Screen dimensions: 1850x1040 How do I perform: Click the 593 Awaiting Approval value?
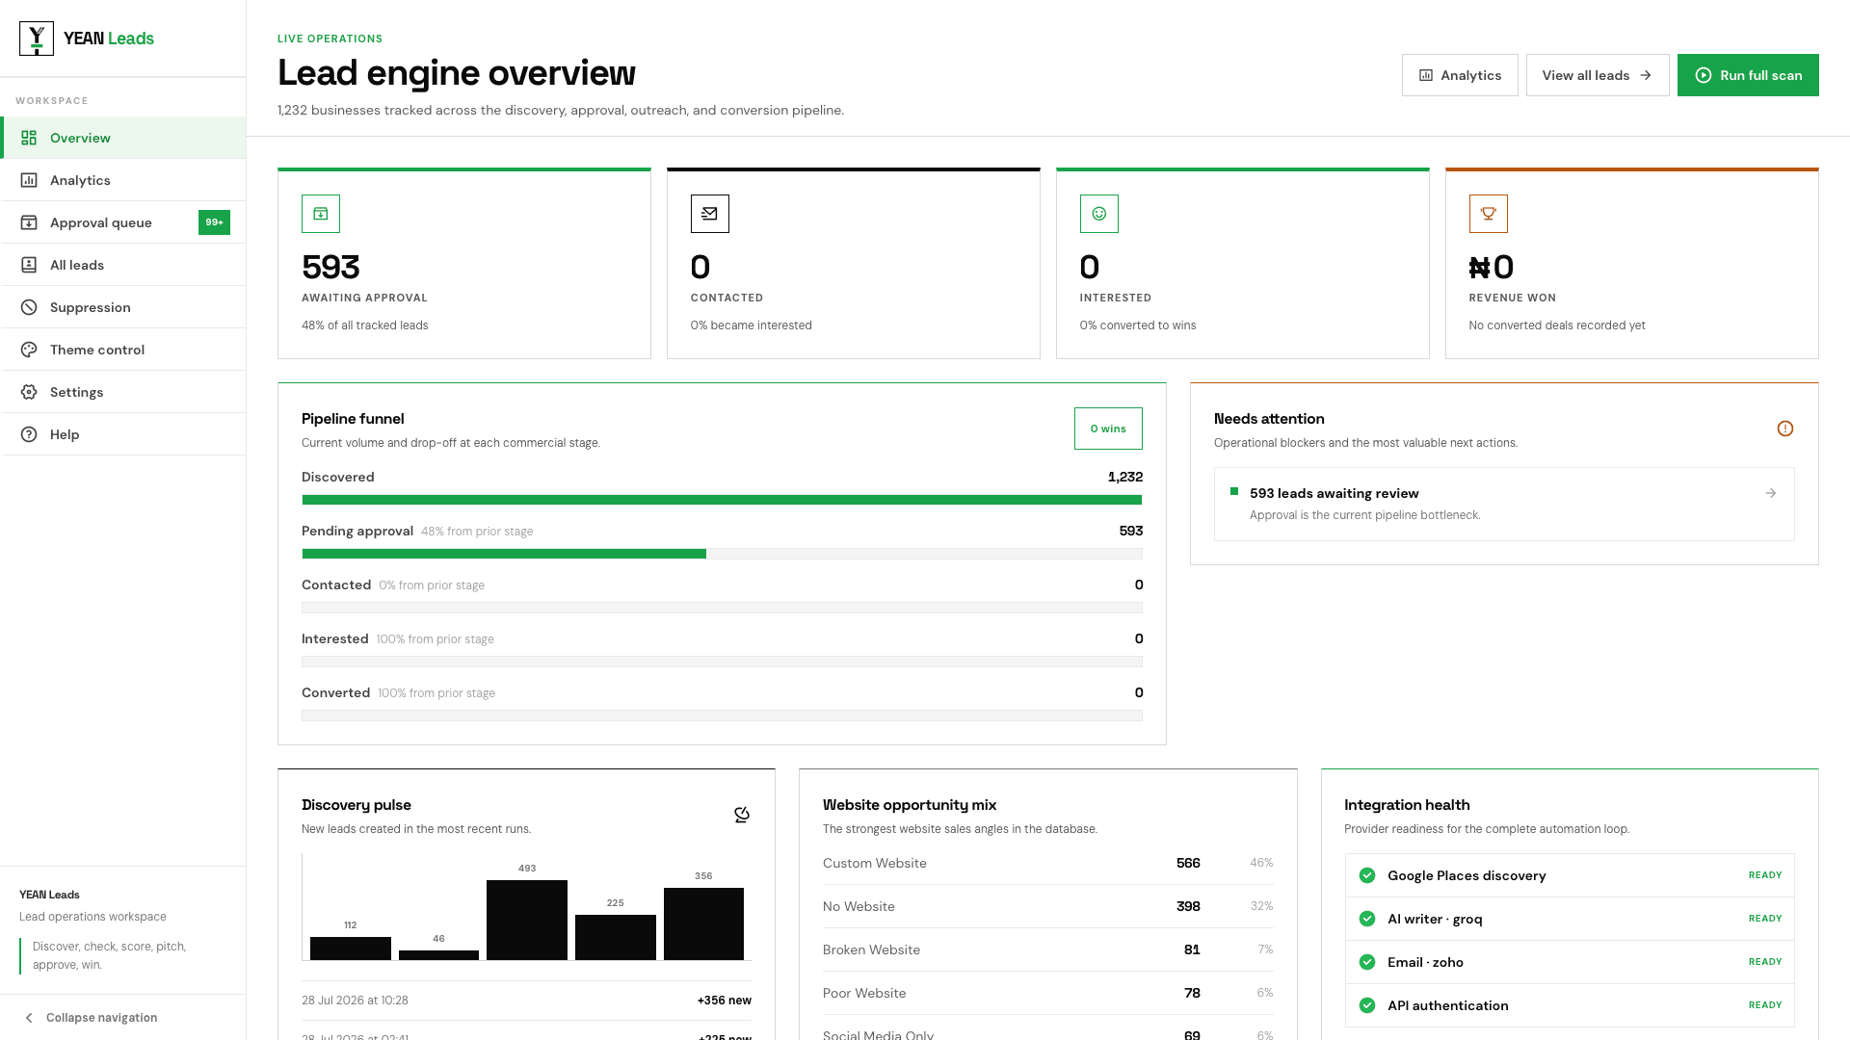330,267
